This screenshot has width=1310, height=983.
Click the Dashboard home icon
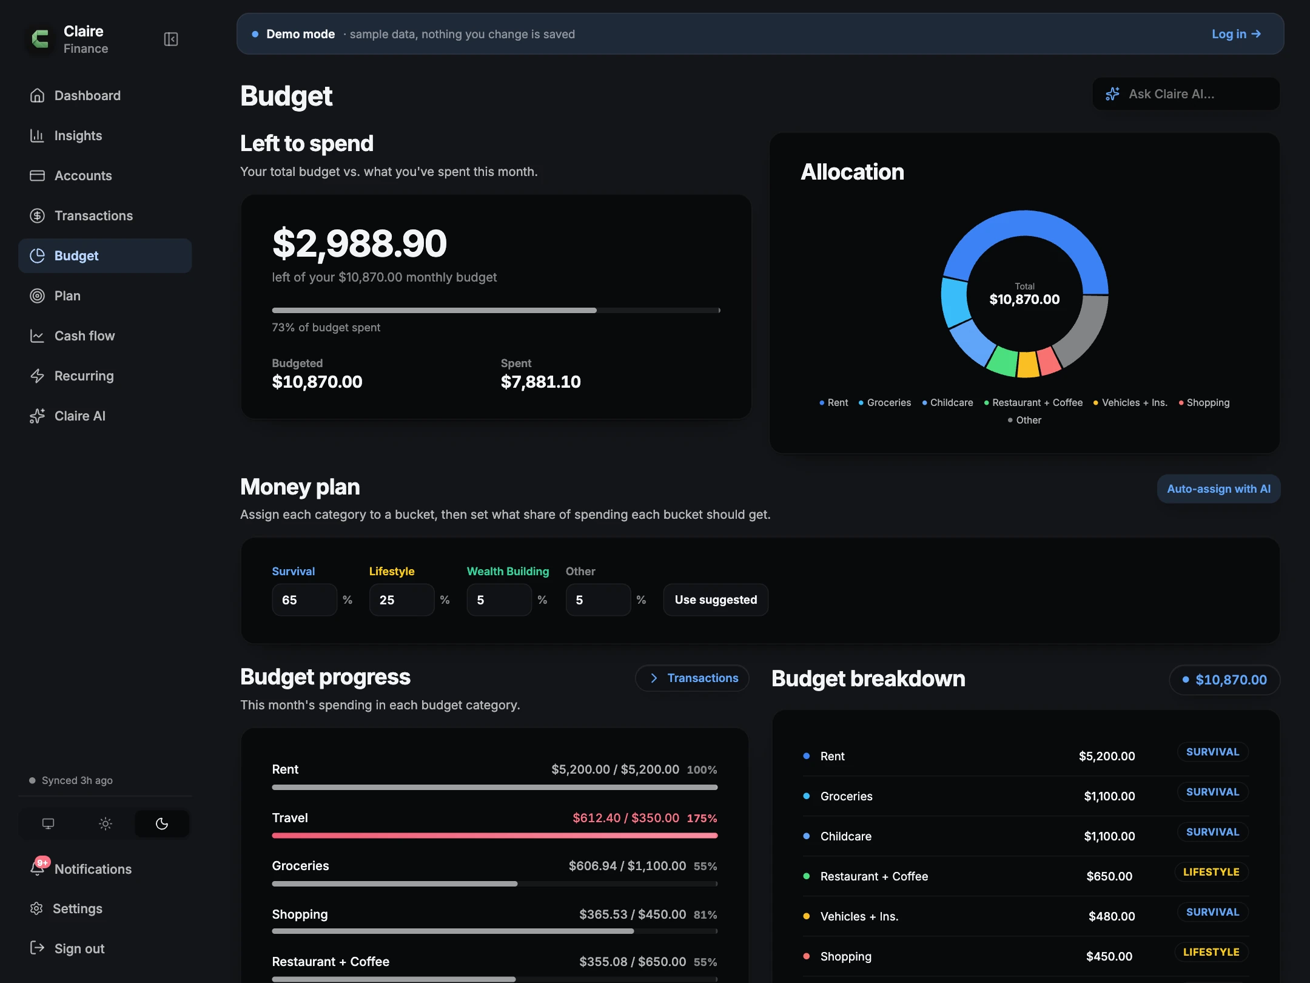pyautogui.click(x=38, y=95)
